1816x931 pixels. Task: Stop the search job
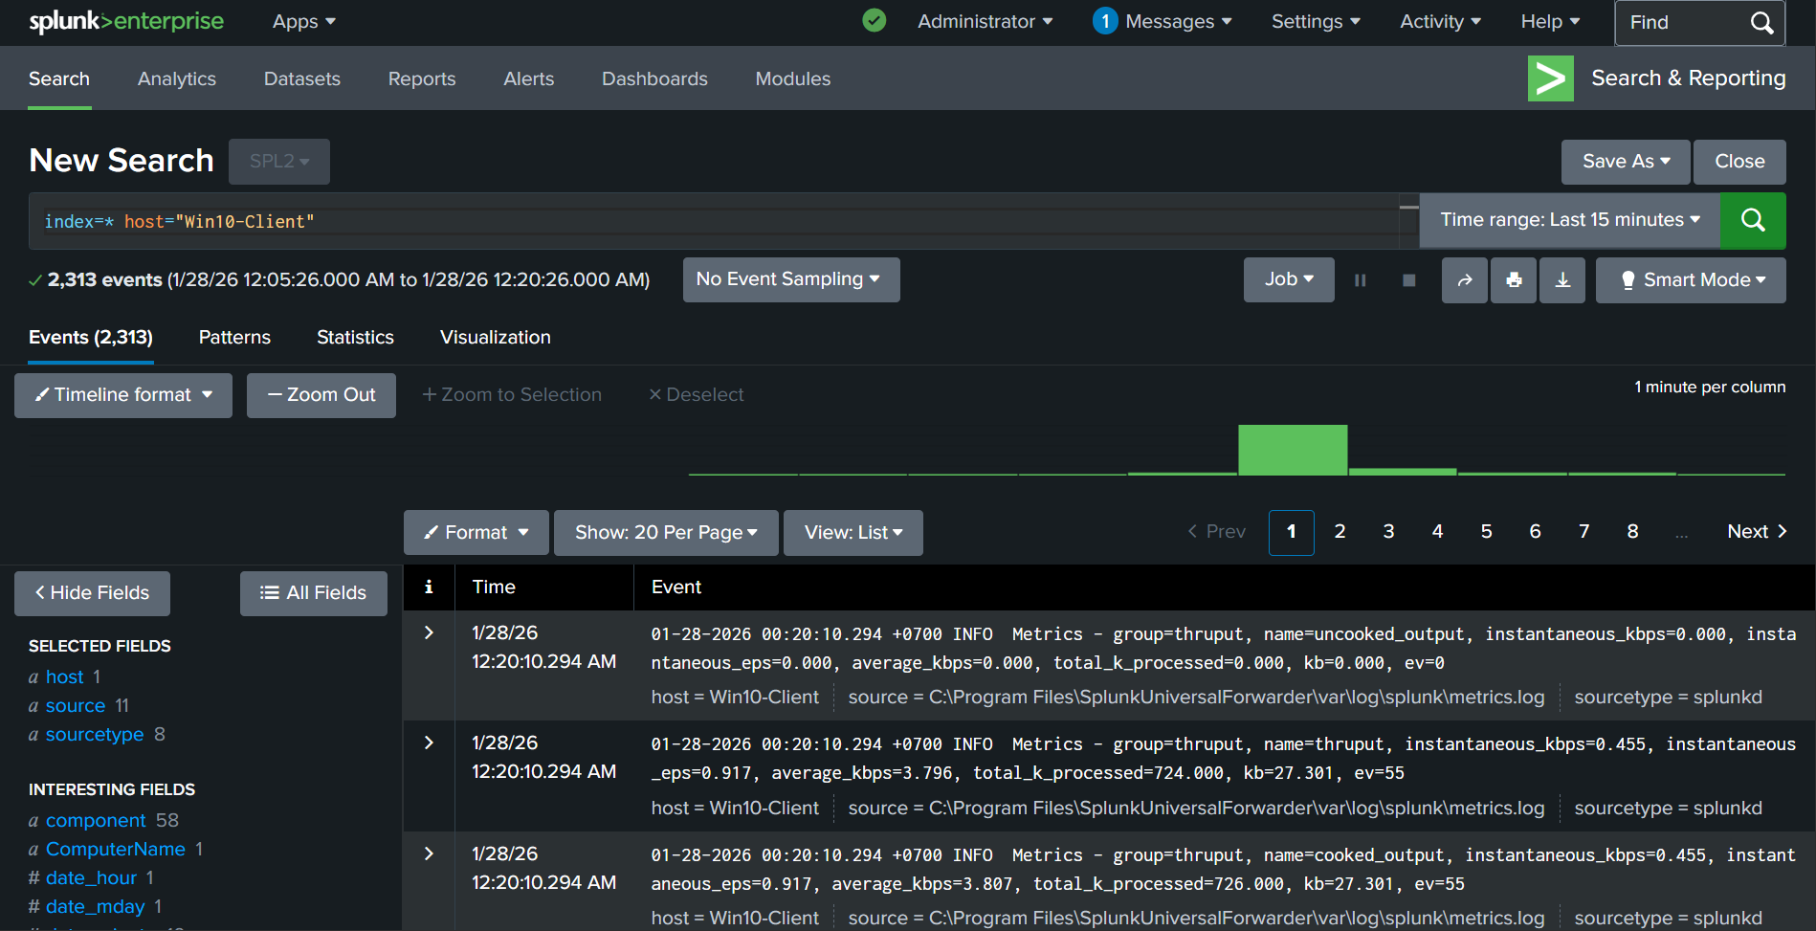point(1408,280)
